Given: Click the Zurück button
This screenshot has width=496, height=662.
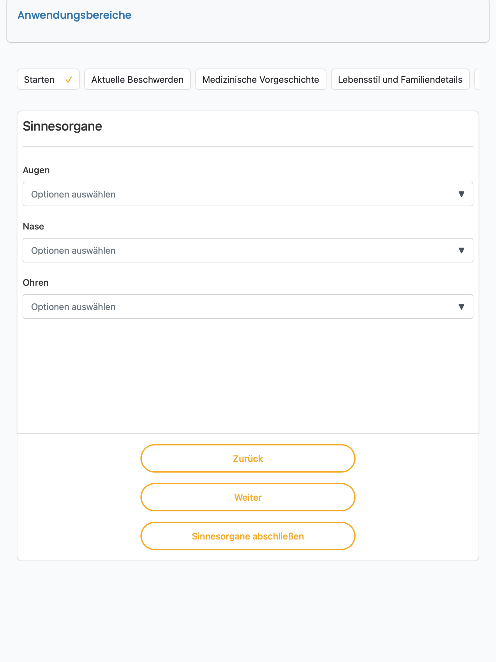Looking at the screenshot, I should point(248,458).
